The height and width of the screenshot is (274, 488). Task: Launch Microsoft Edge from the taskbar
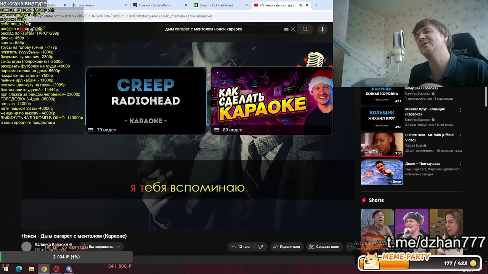point(19,269)
